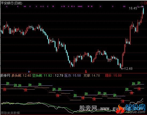Click the 空头线: 11.92 value

[42, 75]
